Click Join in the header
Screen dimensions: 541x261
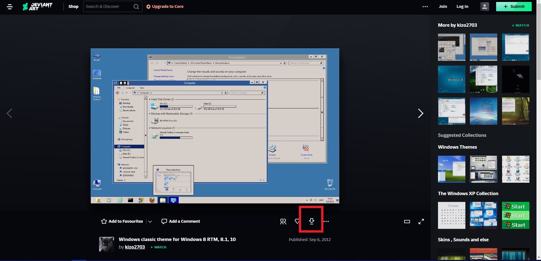click(443, 6)
